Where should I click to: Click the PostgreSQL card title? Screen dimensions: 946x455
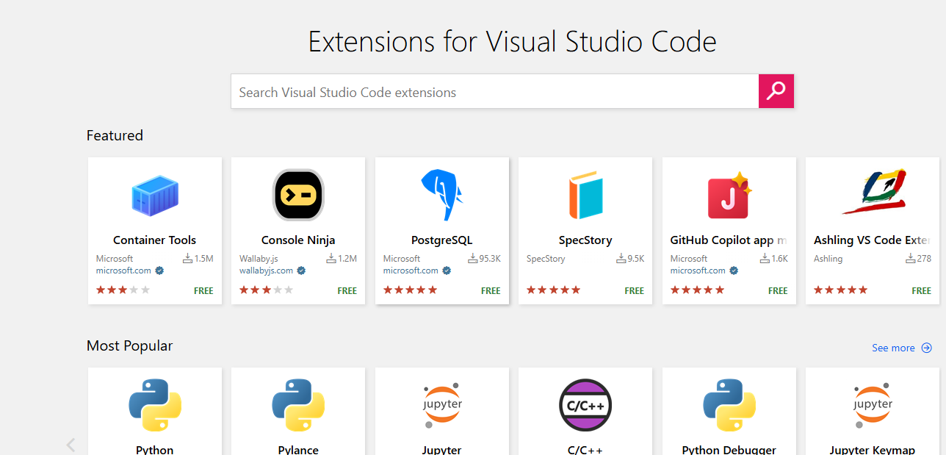[442, 240]
